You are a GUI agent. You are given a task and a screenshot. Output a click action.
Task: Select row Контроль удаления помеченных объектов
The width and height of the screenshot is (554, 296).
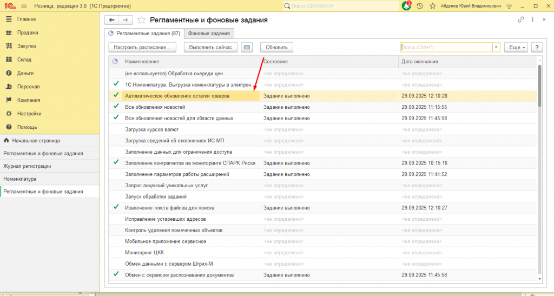(x=323, y=231)
